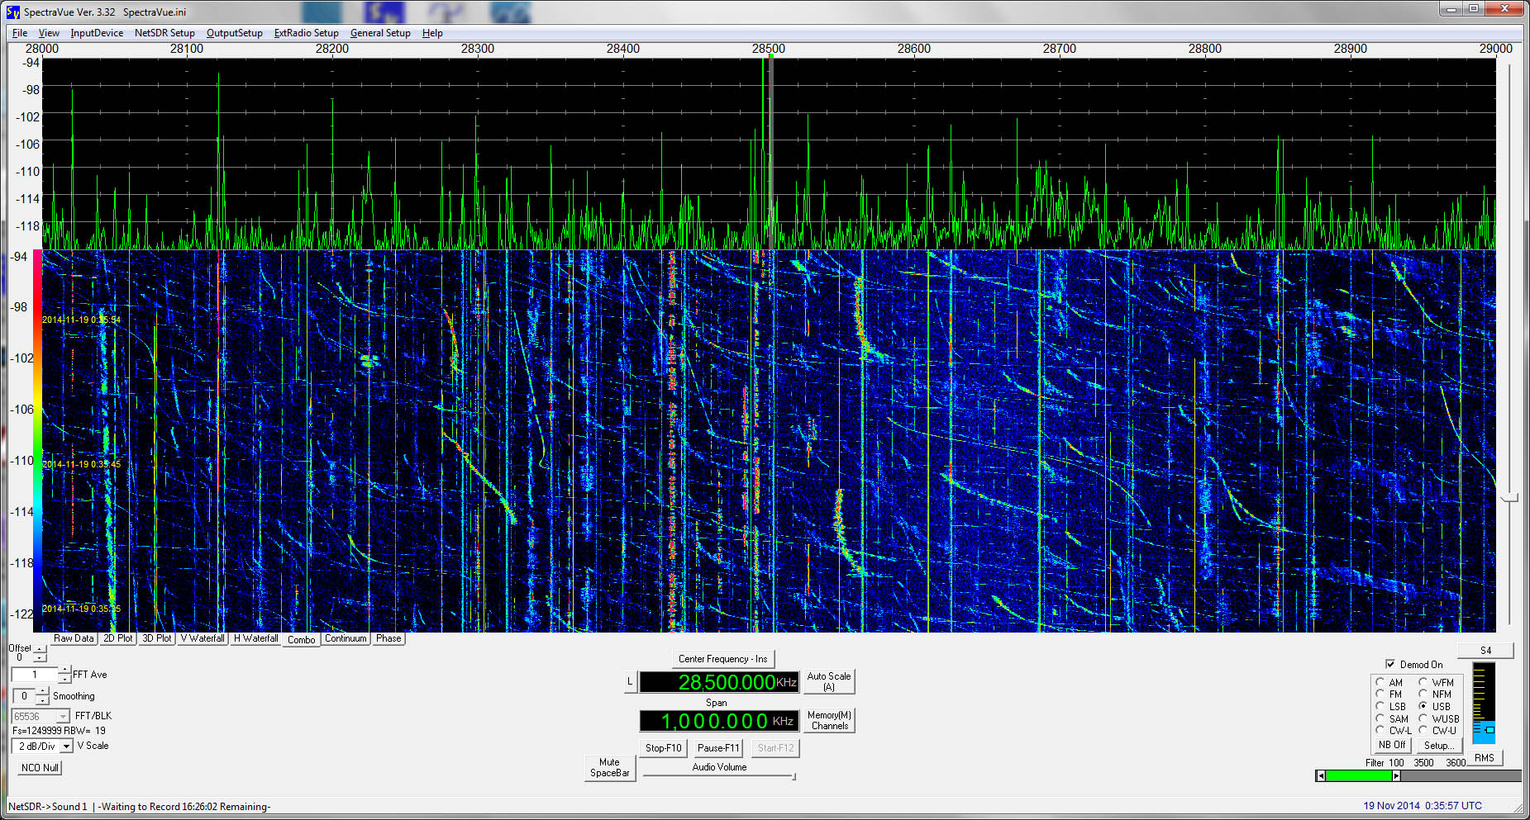Click the SpectraVue app icon in title bar

pos(13,12)
